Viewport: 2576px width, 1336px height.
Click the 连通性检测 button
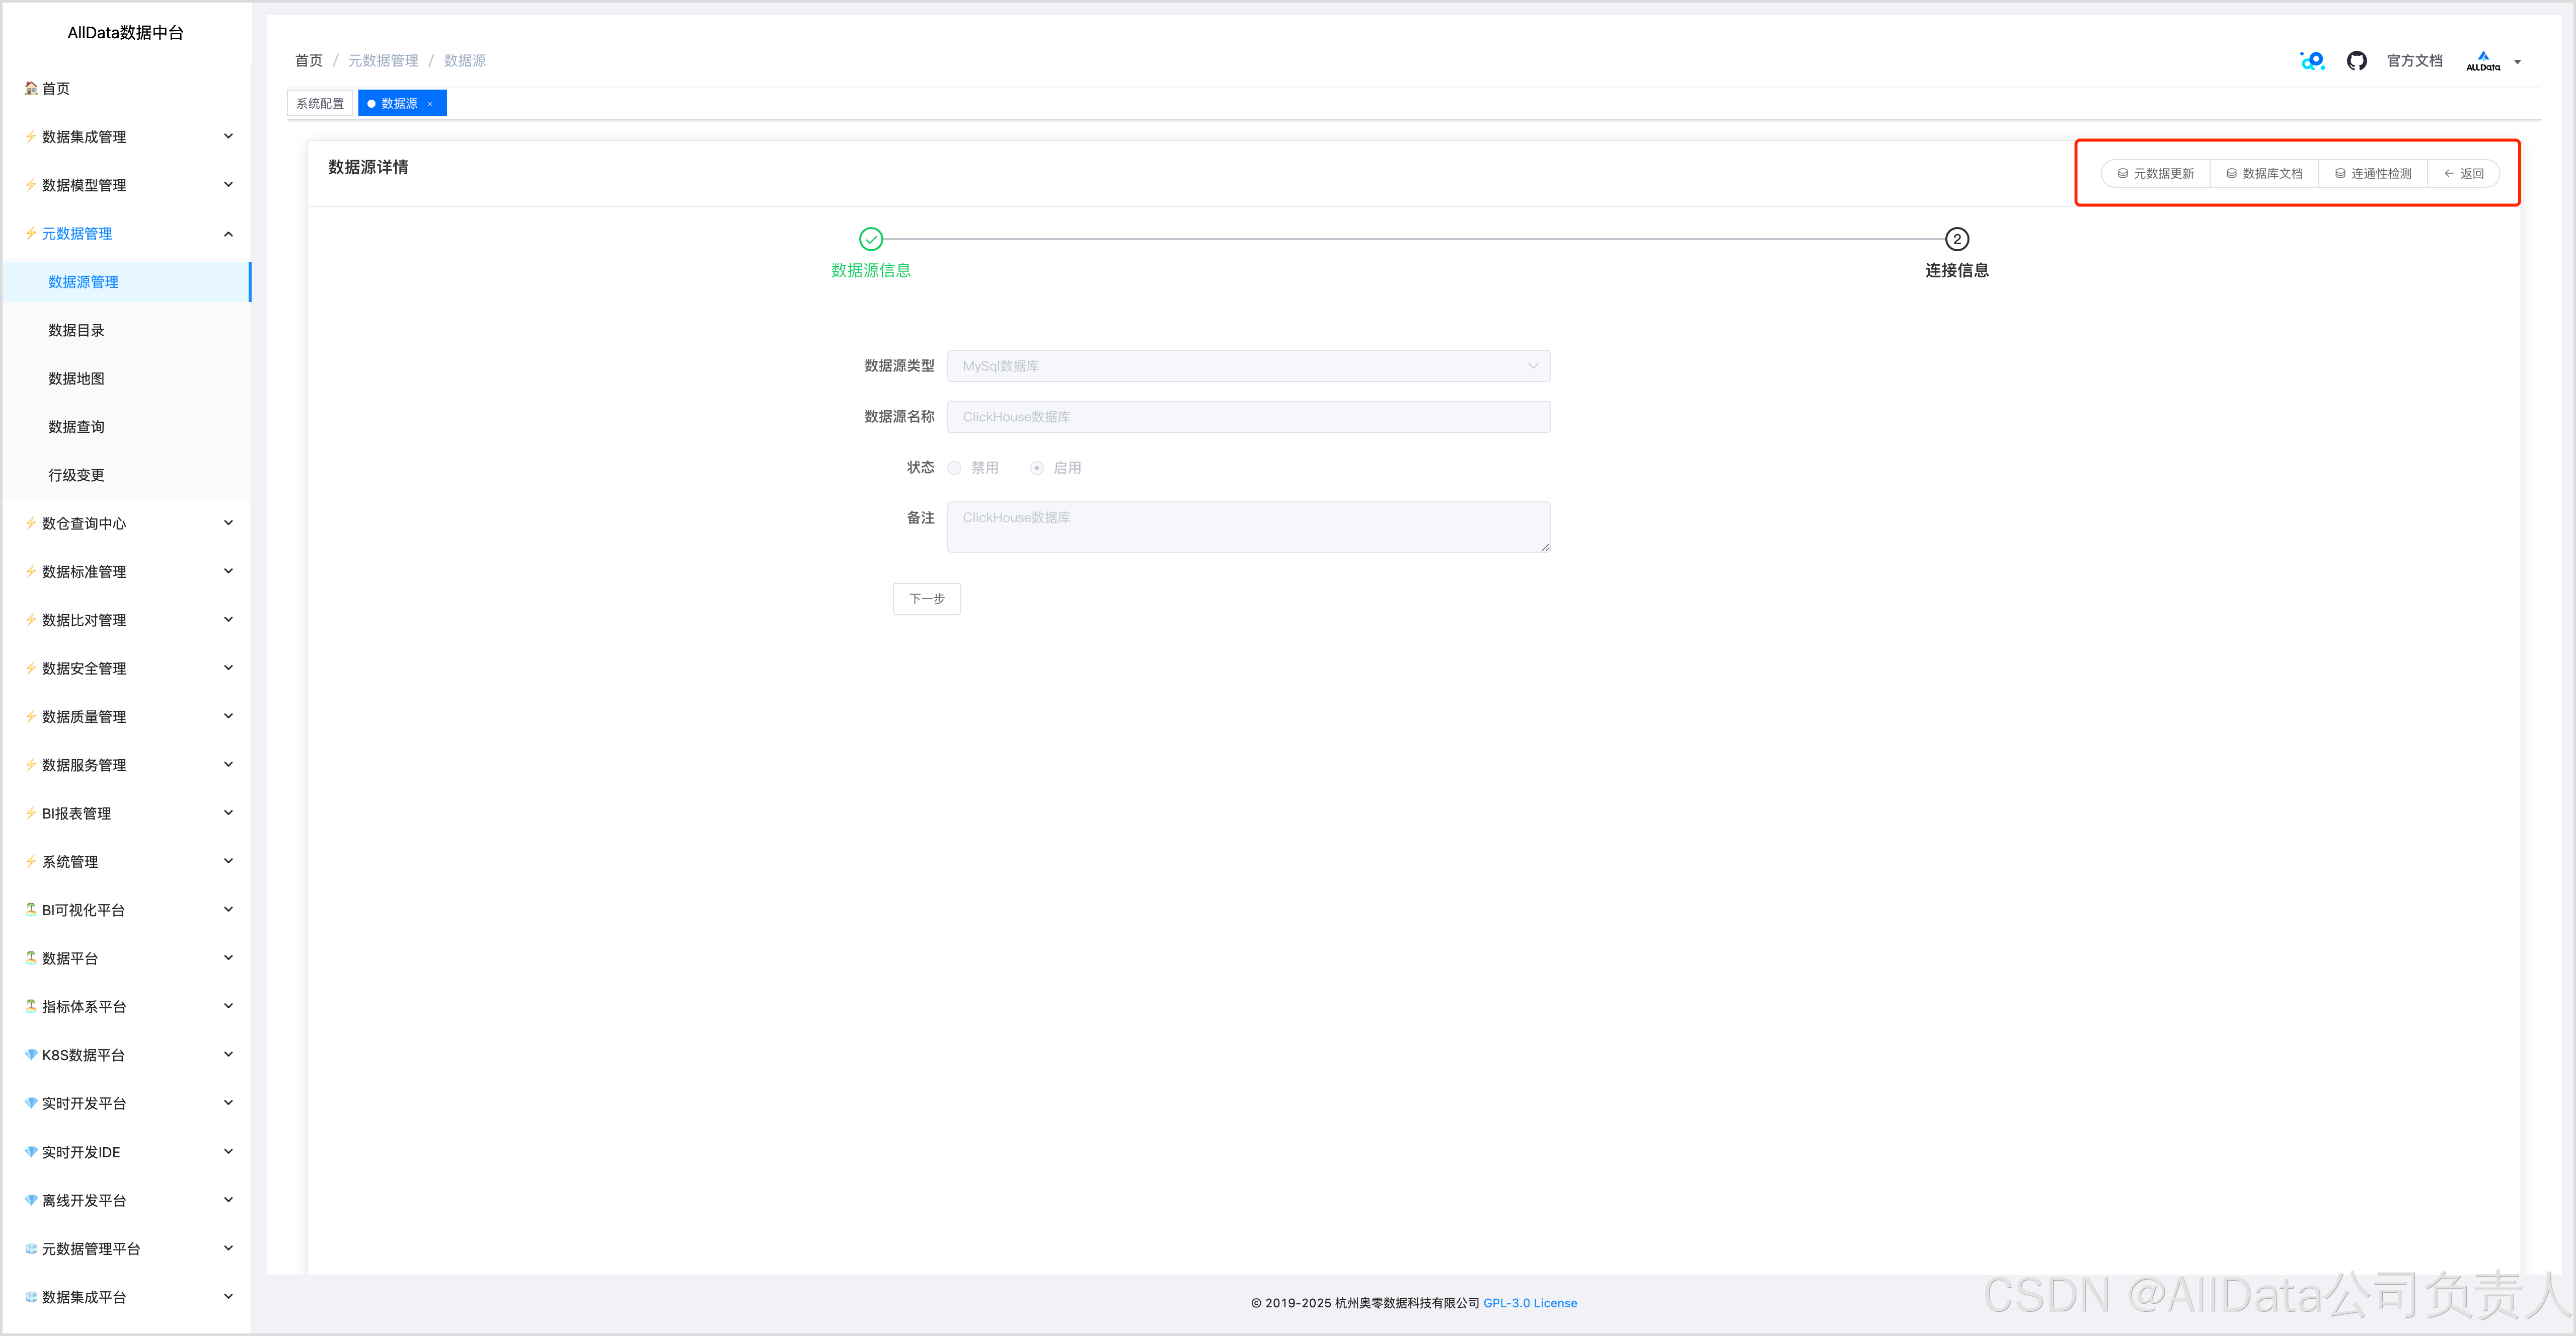coord(2372,174)
